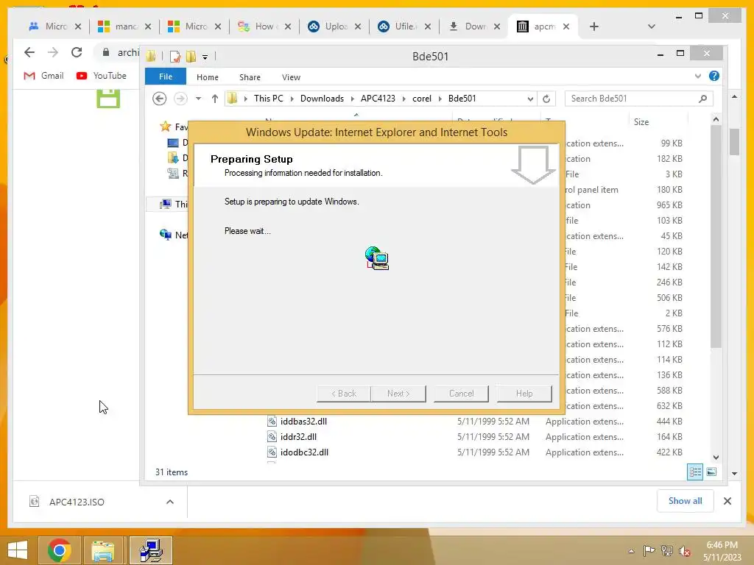Click the Help button in setup

click(524, 394)
